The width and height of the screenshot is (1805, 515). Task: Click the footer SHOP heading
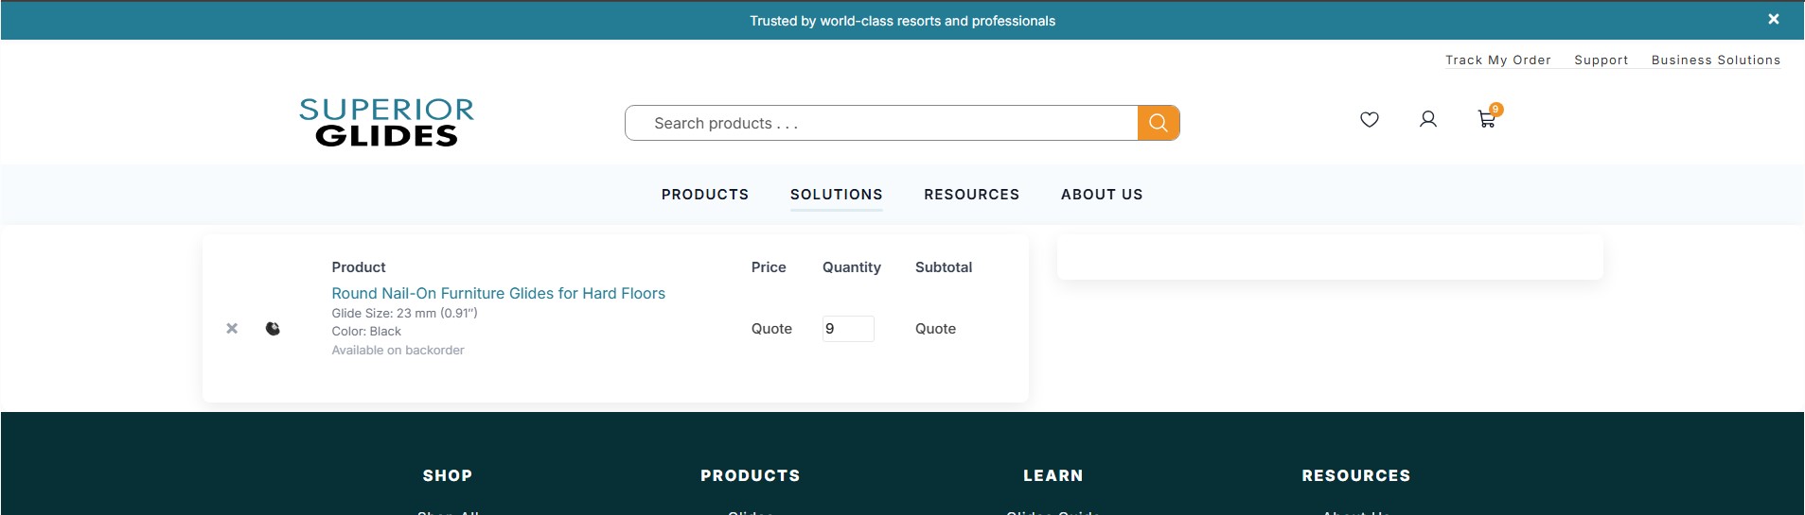coord(447,476)
